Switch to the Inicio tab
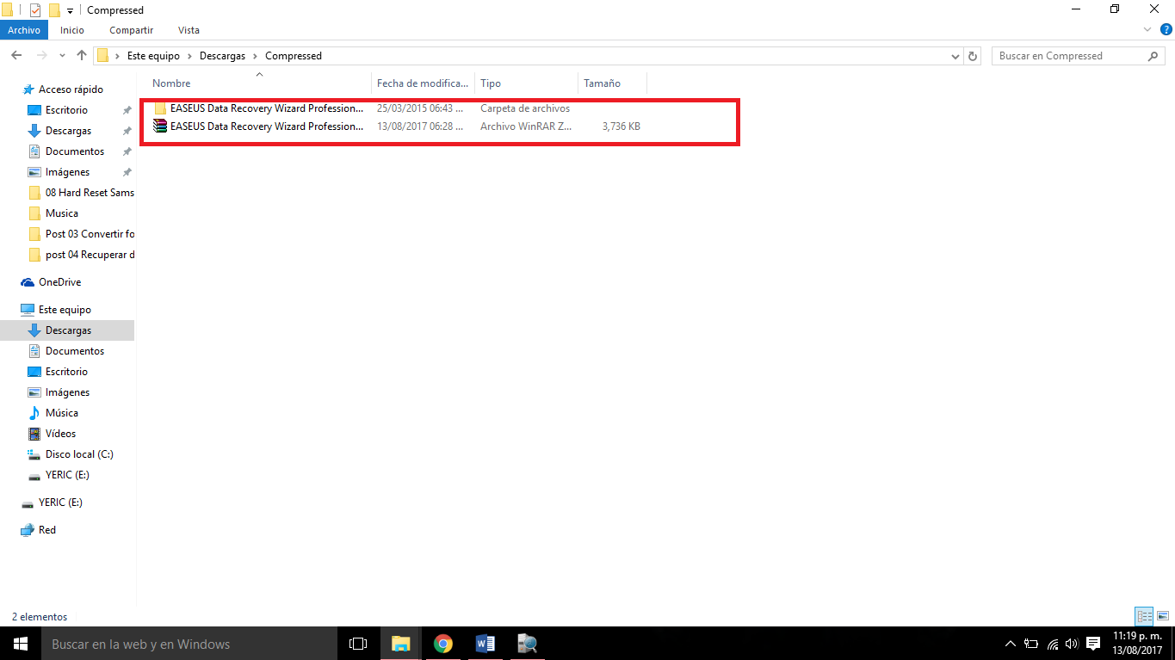1175x660 pixels. click(72, 30)
